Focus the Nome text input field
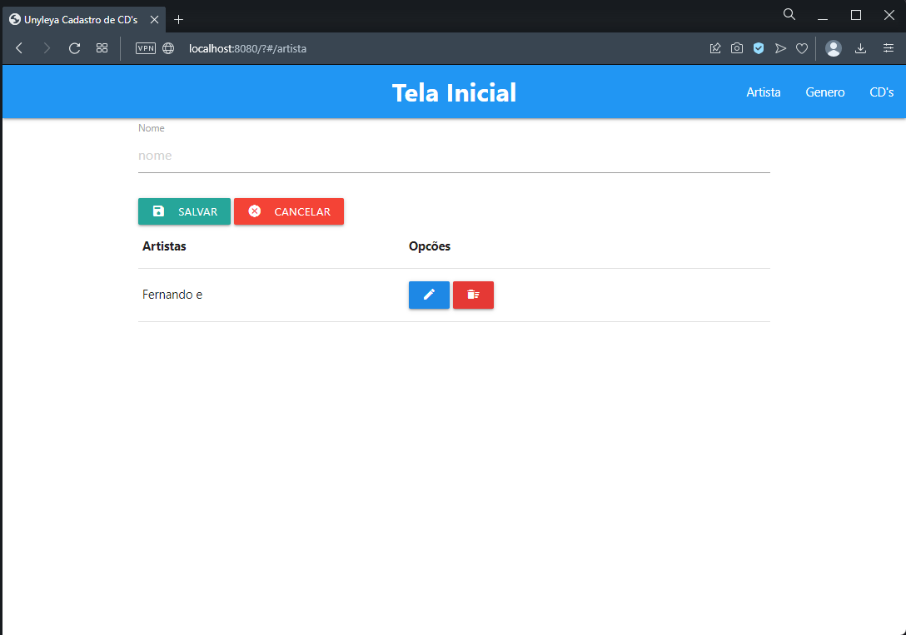 pos(453,156)
